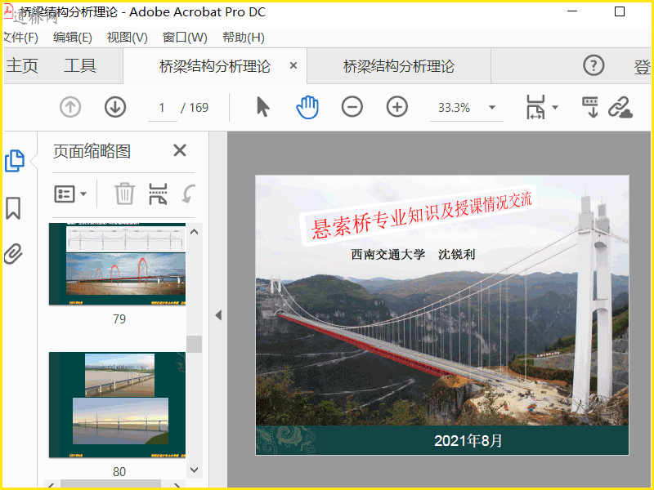Delete selected page with trash icon
The height and width of the screenshot is (490, 654).
coord(125,194)
